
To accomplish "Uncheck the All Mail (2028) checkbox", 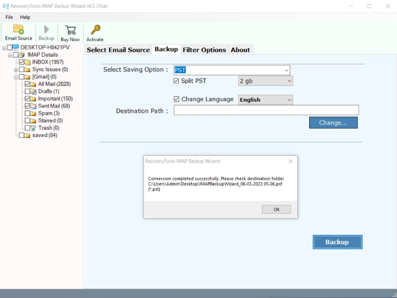I will [x=27, y=84].
